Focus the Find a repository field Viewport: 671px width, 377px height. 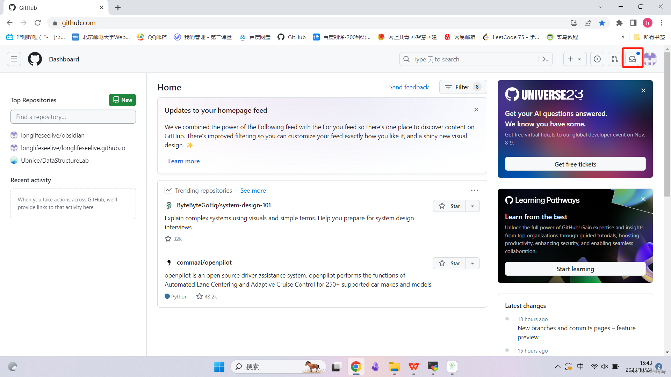pos(73,117)
